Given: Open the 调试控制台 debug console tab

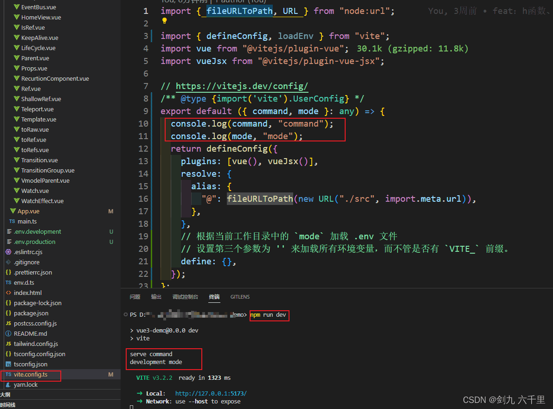Looking at the screenshot, I should (x=185, y=297).
